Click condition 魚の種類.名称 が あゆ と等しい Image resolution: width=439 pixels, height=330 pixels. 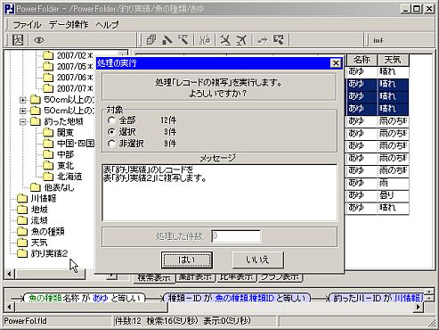(x=85, y=298)
